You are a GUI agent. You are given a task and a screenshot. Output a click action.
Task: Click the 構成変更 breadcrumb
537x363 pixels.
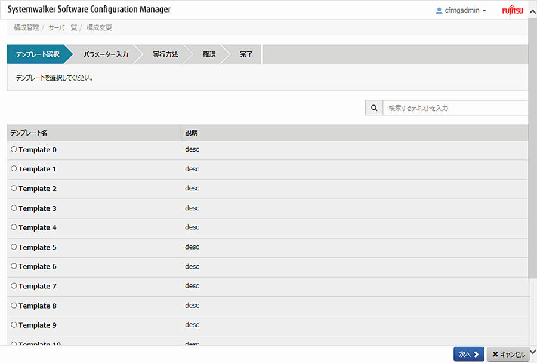(99, 28)
